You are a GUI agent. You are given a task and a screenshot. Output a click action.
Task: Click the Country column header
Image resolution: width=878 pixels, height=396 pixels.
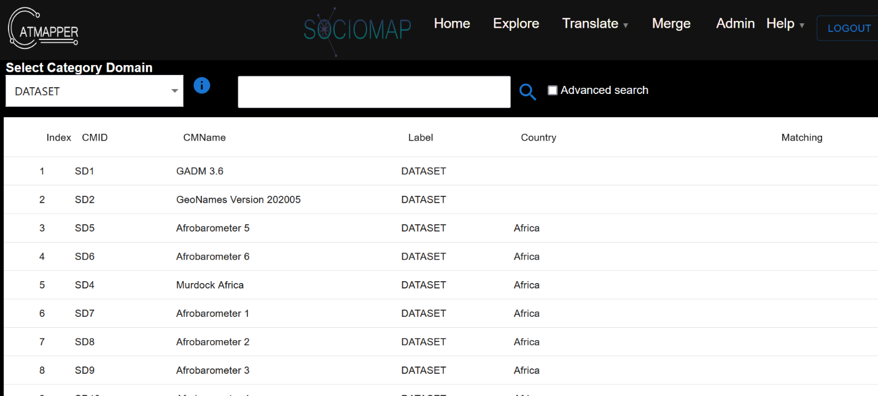point(538,138)
